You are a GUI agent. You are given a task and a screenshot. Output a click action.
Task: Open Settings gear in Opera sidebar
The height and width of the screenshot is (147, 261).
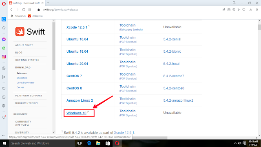tap(4, 106)
